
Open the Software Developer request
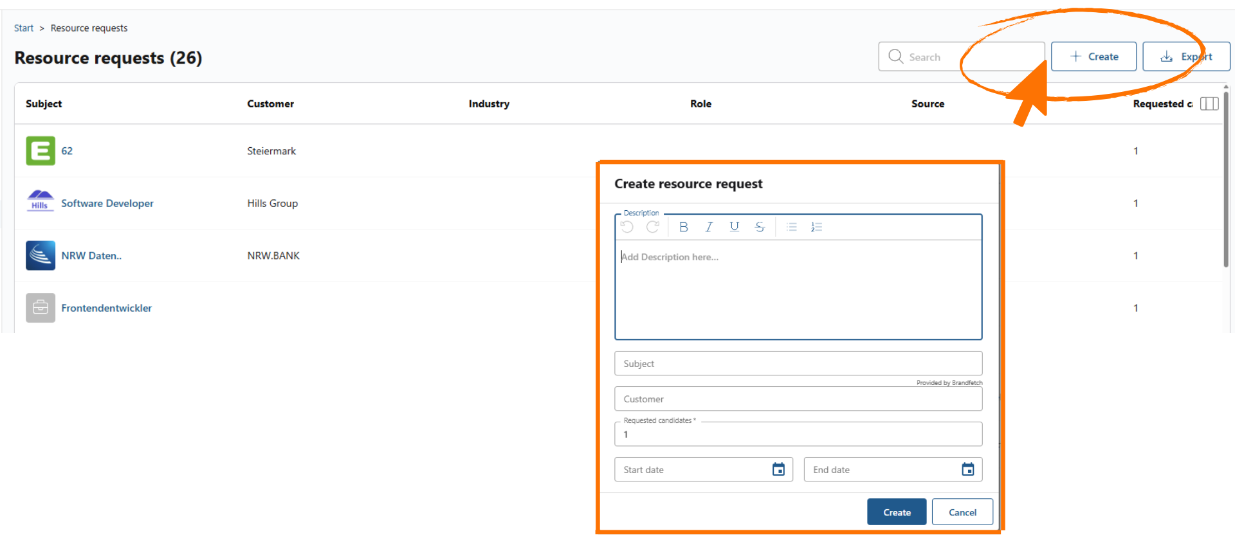coord(107,203)
